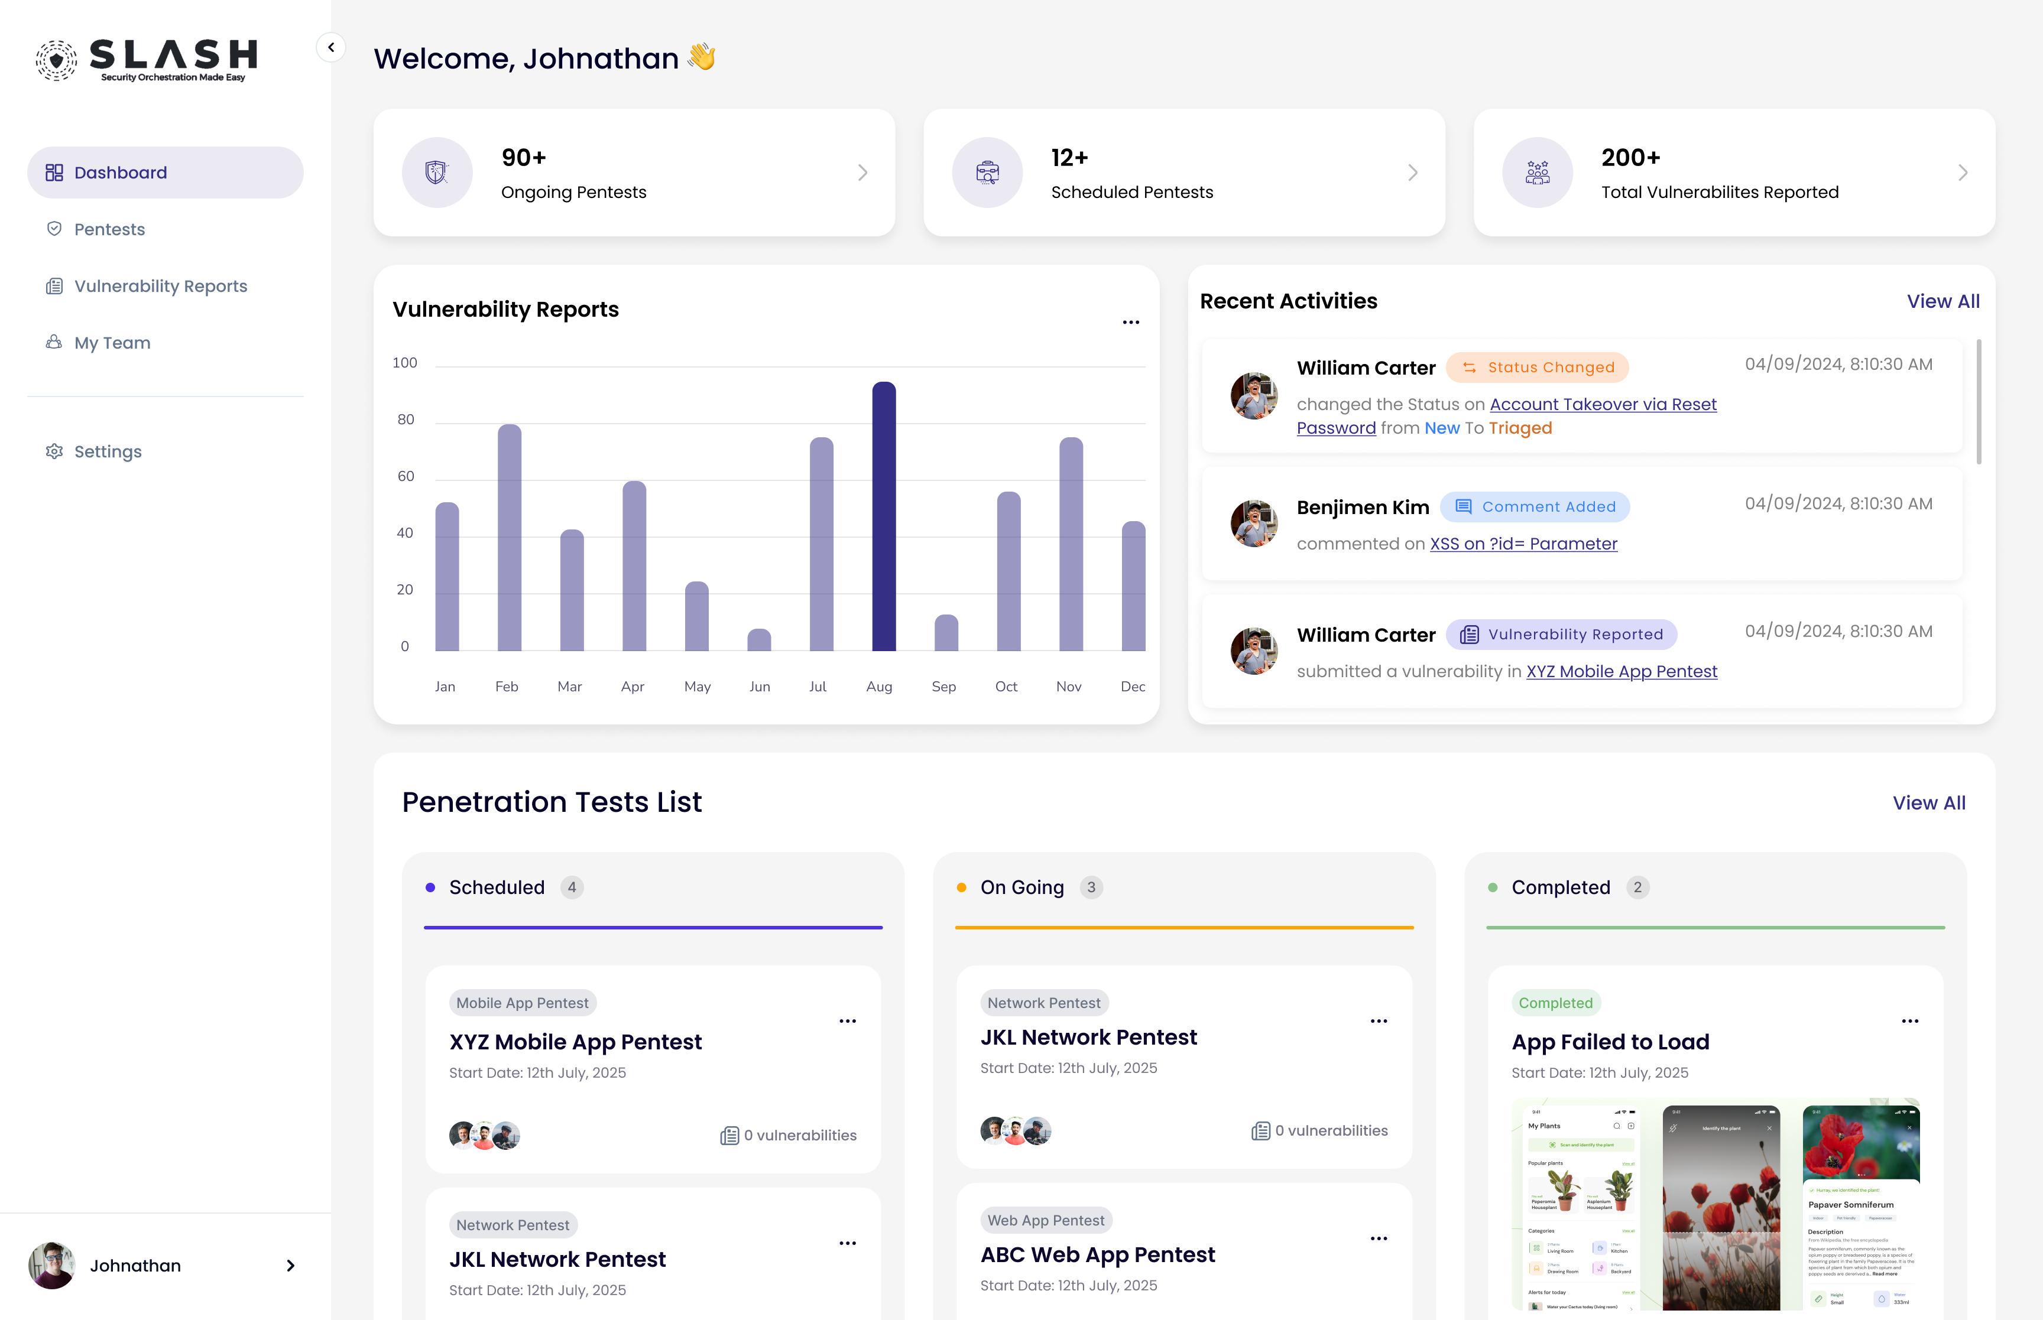Click the On Going count badge 3
Image resolution: width=2043 pixels, height=1320 pixels.
tap(1091, 887)
